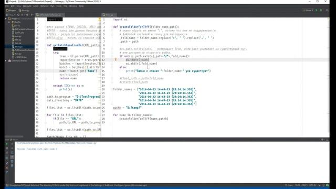Select the TIFFs folder in tree

(17, 26)
